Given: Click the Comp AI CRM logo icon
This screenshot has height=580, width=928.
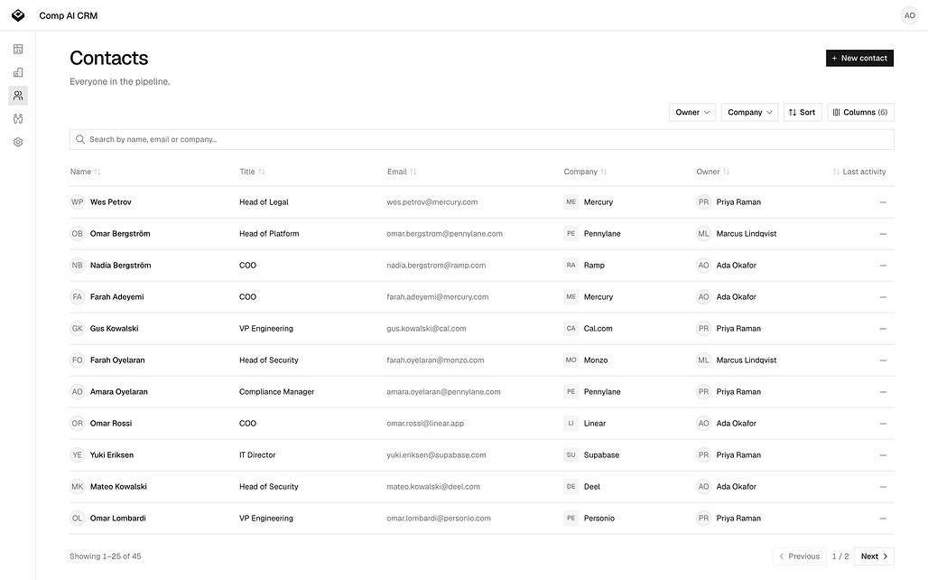Looking at the screenshot, I should 18,15.
